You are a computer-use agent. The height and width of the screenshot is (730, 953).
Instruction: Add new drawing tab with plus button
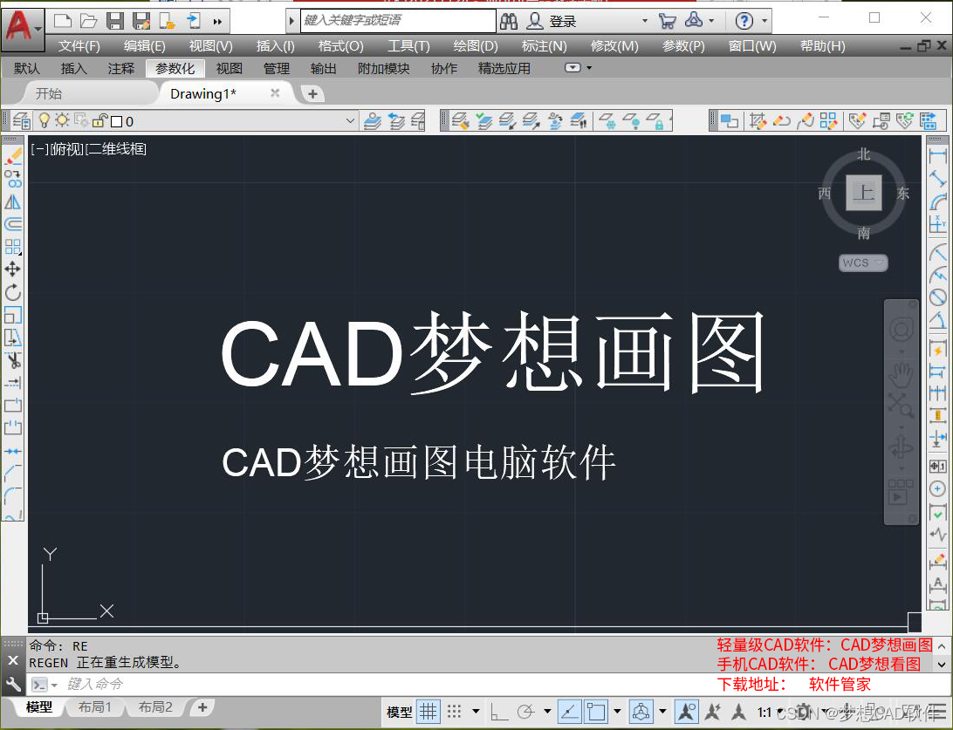coord(312,94)
